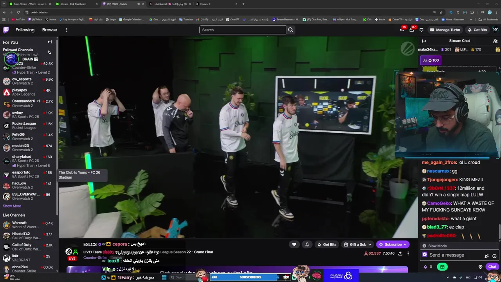Viewport: 501px width, 282px height.
Task: Open the Browse page
Action: click(49, 30)
